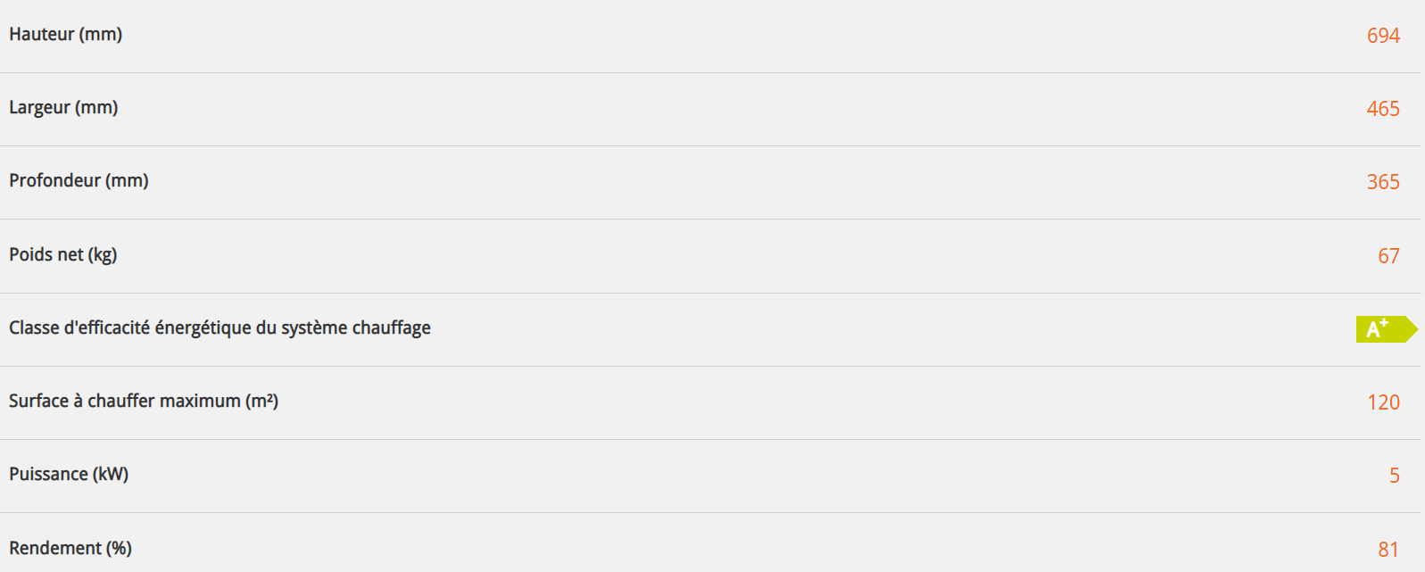Screen dimensions: 1425x572
Task: Click the Profondeur (mm) label
Action: pyautogui.click(x=79, y=181)
